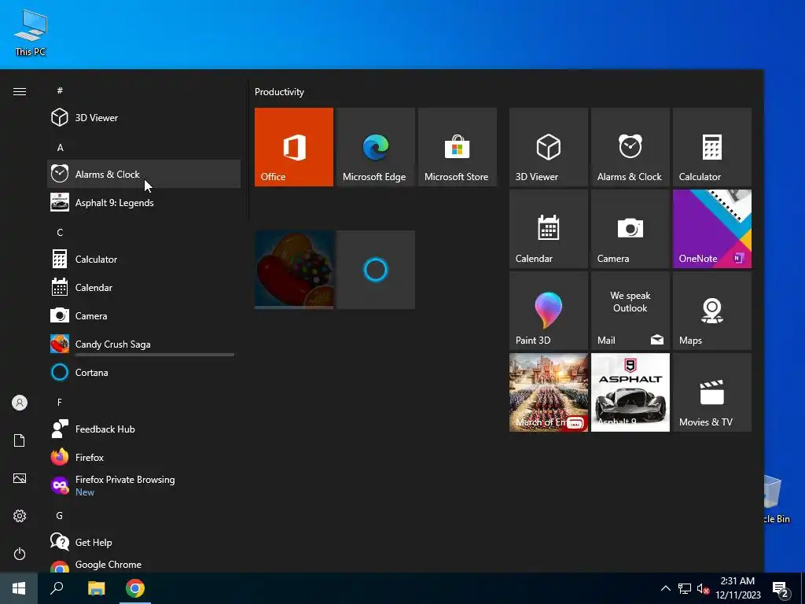
Task: Click the G letter header
Action: point(60,515)
